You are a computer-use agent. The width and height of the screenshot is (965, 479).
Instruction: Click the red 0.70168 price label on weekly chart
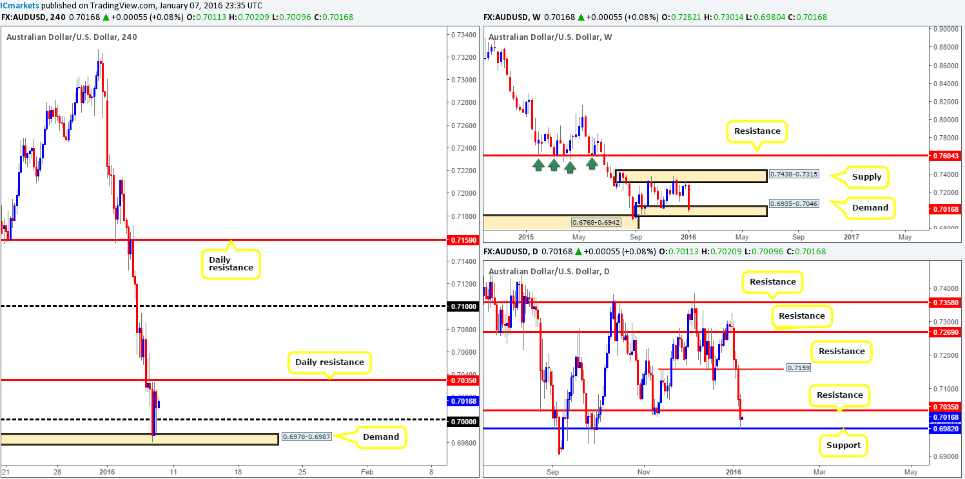pyautogui.click(x=946, y=209)
